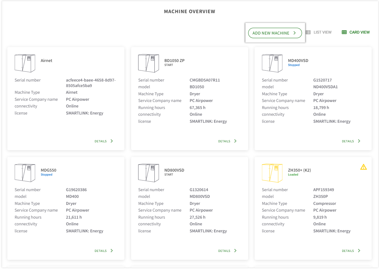The image size is (379, 269).
Task: Click the yellow warning triangle on ZH350+ card
Action: coord(363,167)
